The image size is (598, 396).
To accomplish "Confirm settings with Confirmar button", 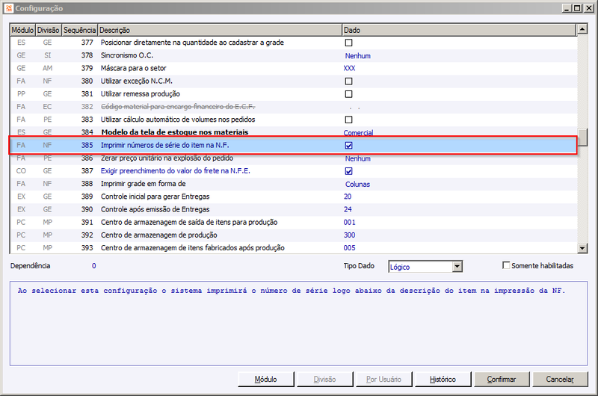I will point(502,380).
